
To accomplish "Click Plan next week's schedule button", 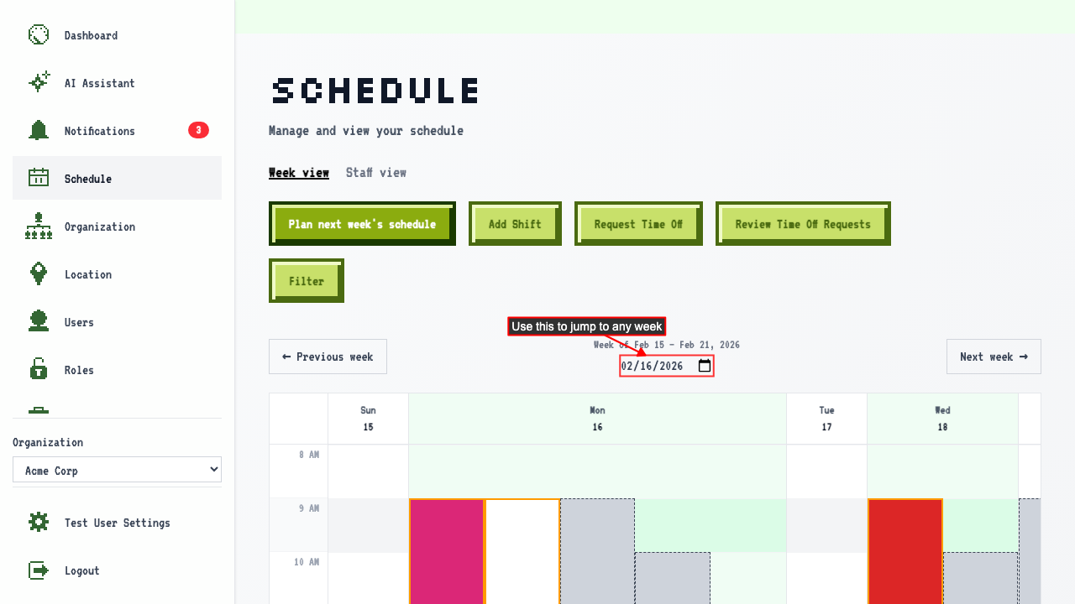I will coord(362,224).
